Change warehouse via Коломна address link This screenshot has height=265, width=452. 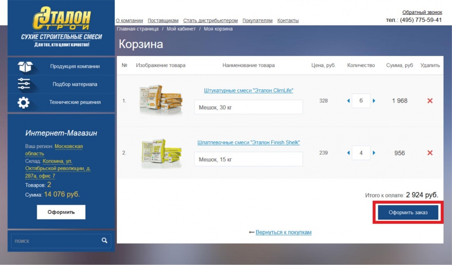click(x=57, y=169)
